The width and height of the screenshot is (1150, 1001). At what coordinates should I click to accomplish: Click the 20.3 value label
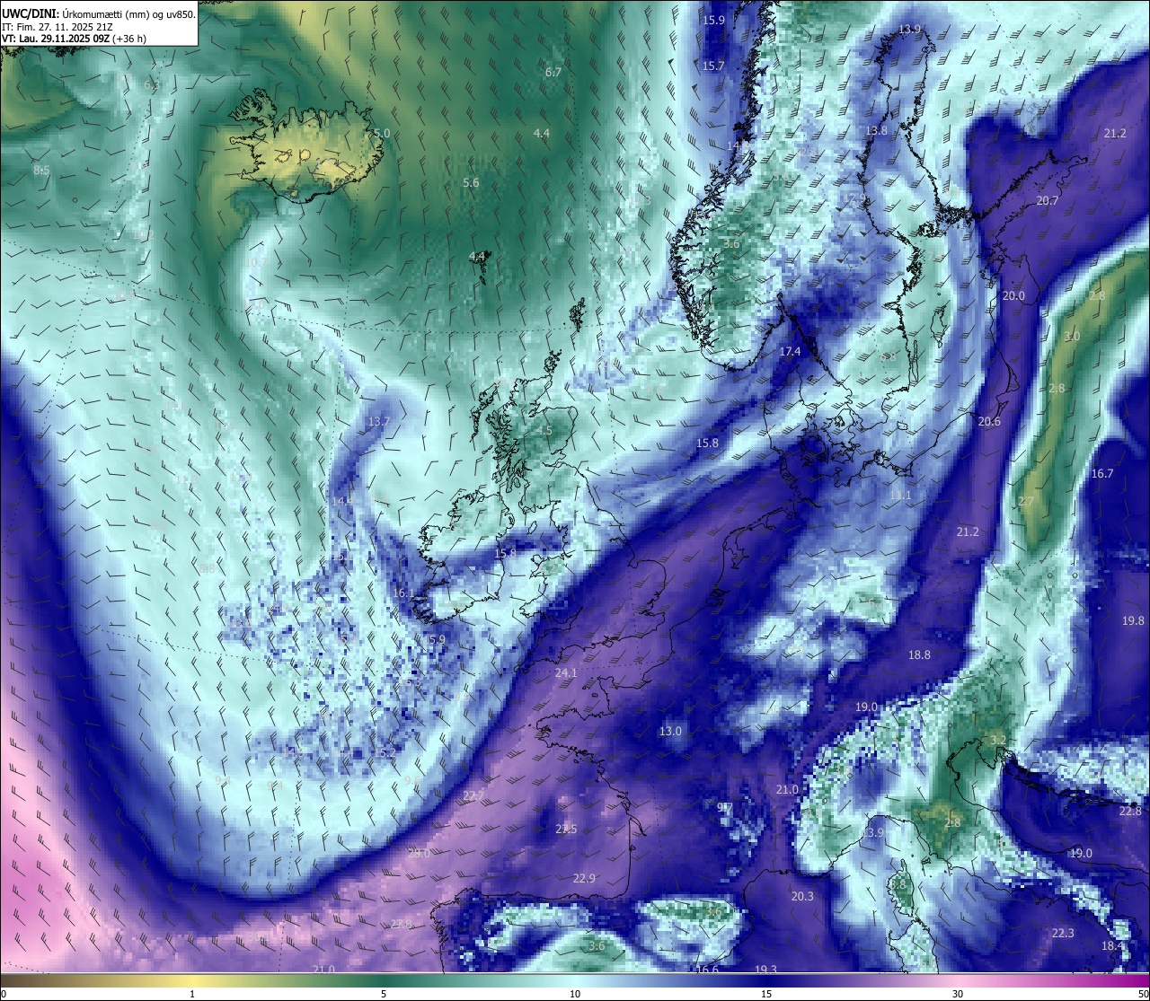coord(802,896)
